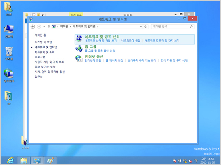
Task: Open 네트워크 및 공유 센터 heading
Action: (102, 37)
